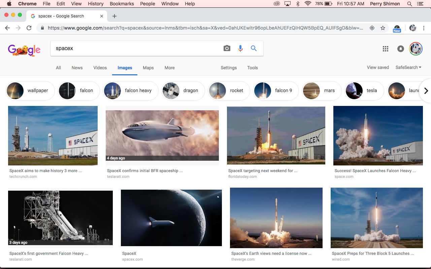
Task: Bookmark this page with star icon
Action: point(383,28)
